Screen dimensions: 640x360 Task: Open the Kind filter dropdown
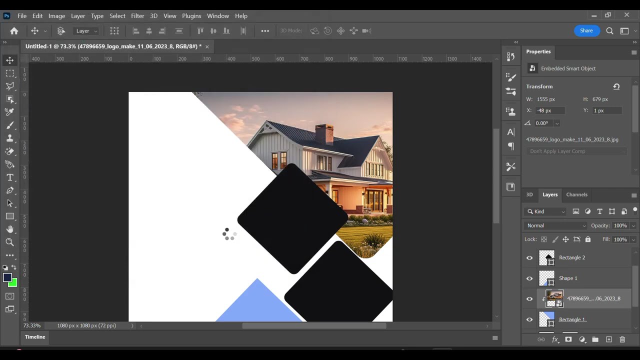[546, 211]
